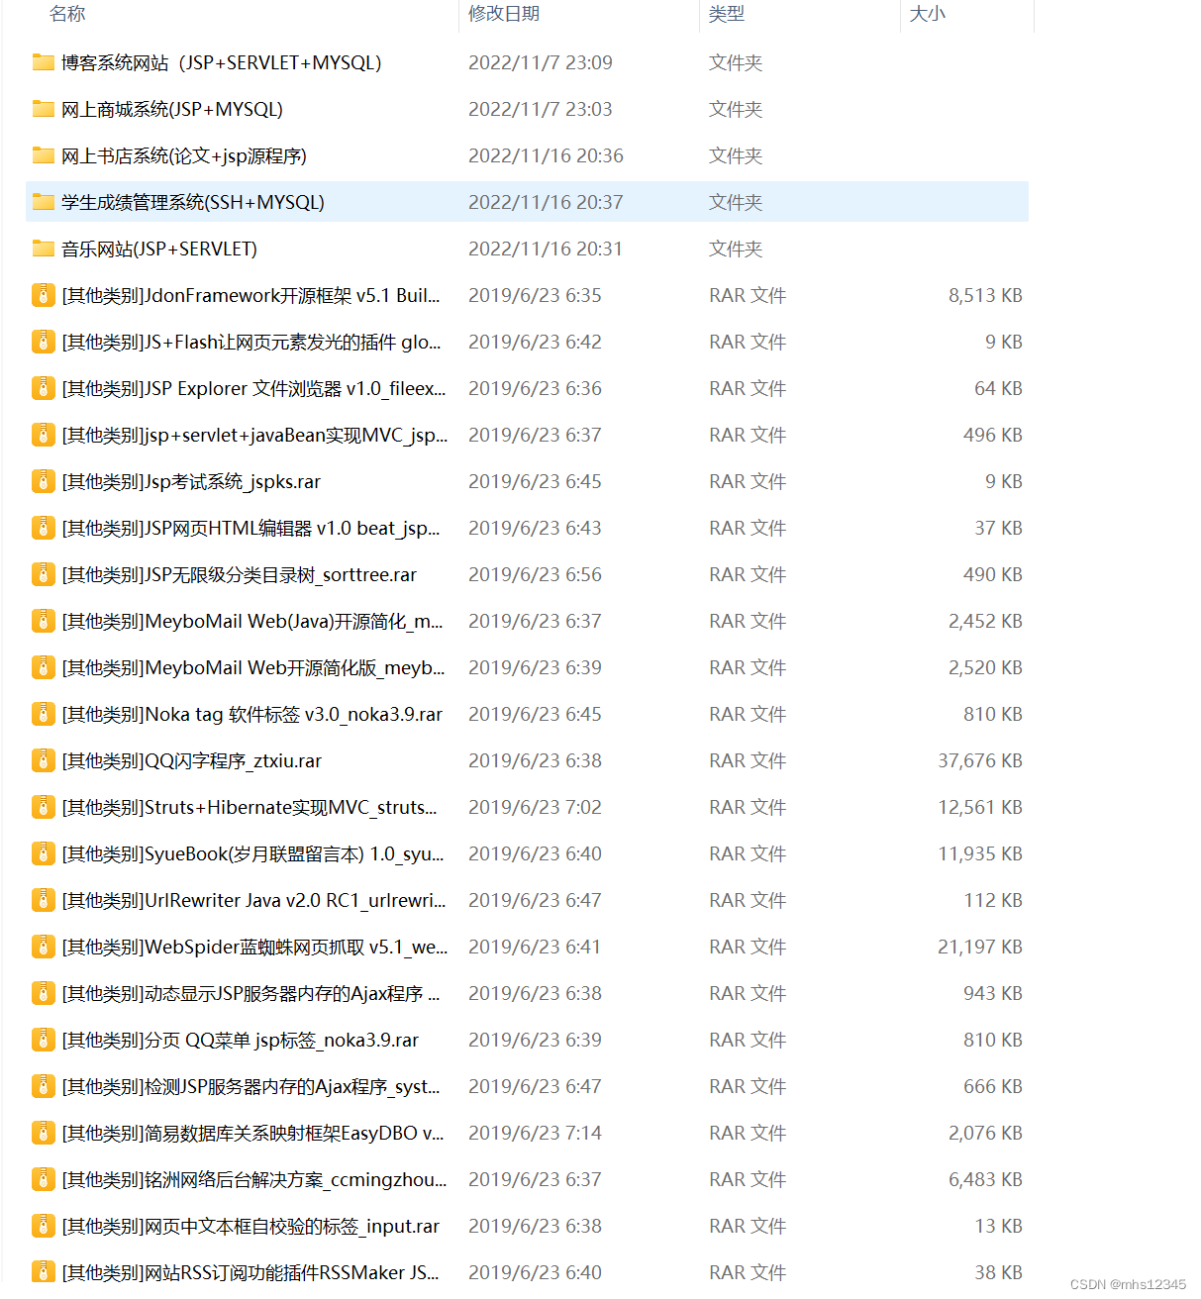Select file name JS+Flash让网页元素发光的插件
1201x1299 pixels.
(251, 342)
